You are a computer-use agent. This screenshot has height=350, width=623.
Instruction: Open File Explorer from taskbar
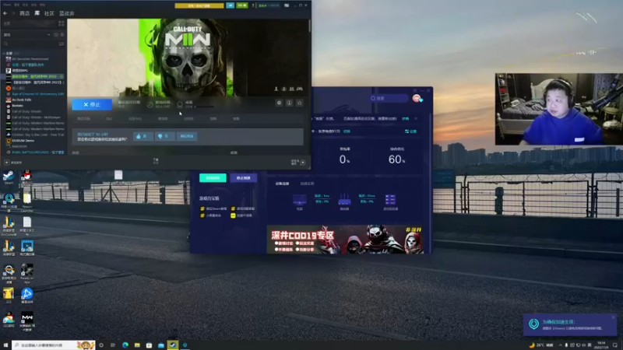tap(137, 345)
